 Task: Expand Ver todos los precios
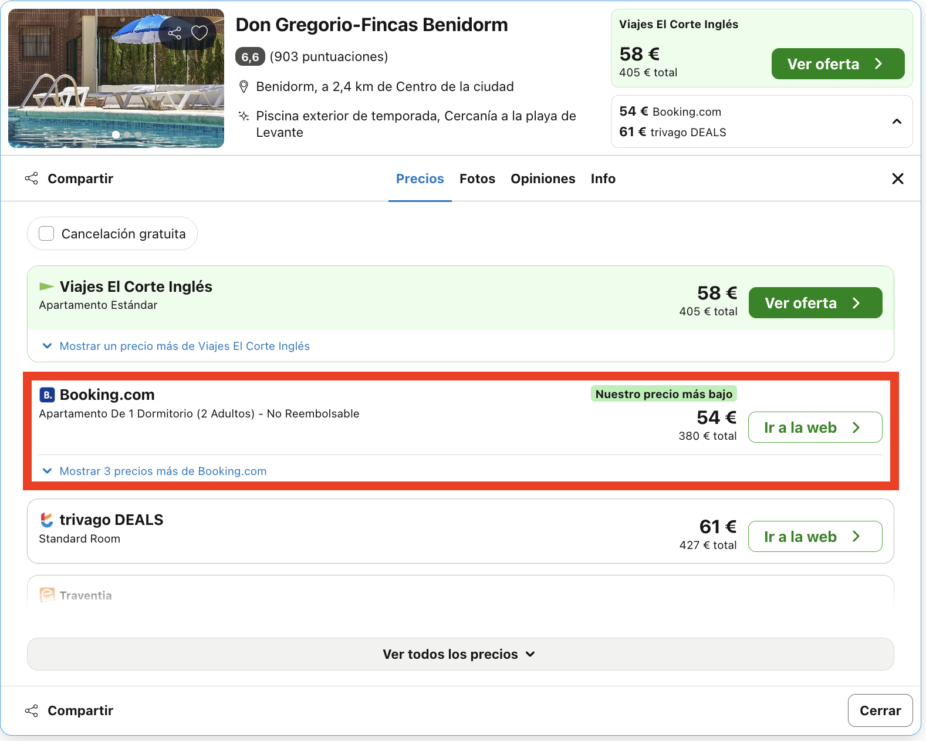[x=461, y=654]
